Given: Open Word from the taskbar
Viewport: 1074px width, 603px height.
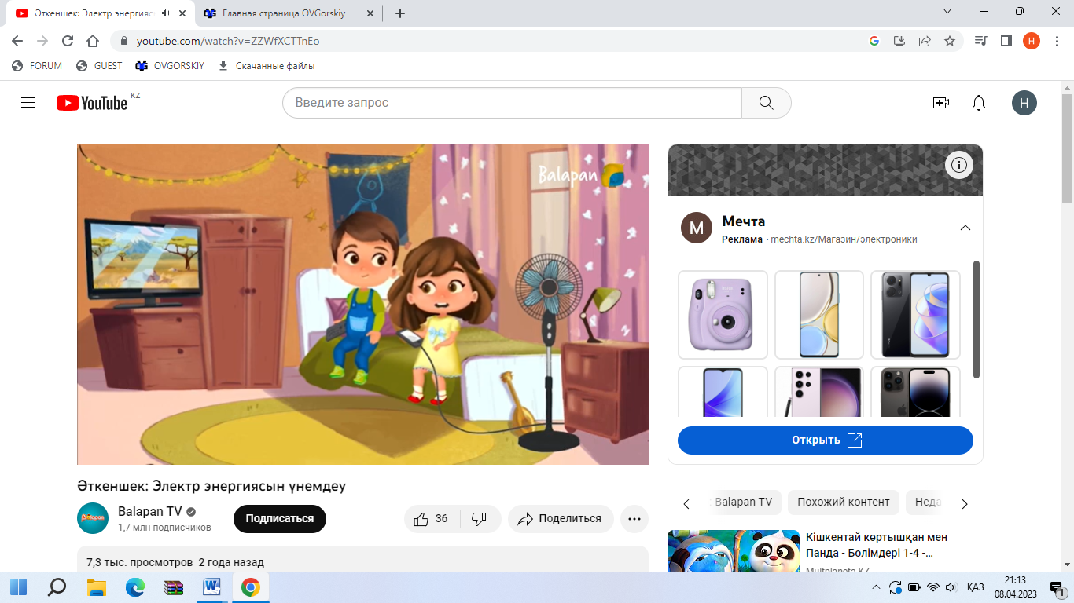Looking at the screenshot, I should pos(211,587).
